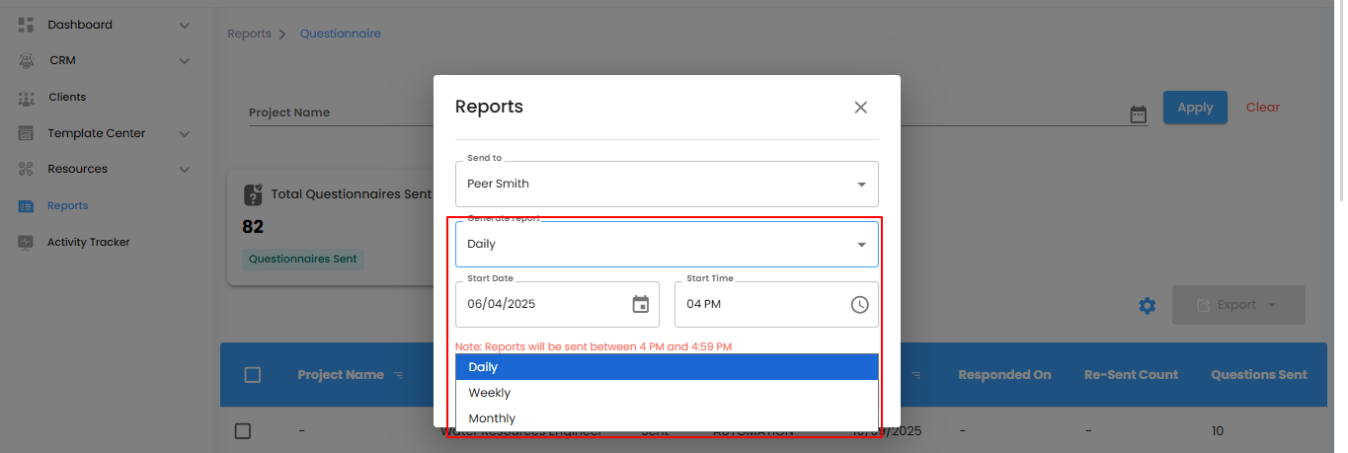Expand the CRM sidebar chevron
Screen dimensions: 1348x453
(x=184, y=61)
